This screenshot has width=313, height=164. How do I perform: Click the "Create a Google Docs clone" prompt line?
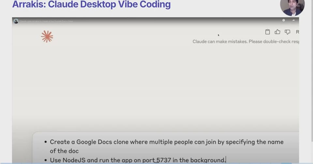click(x=167, y=142)
